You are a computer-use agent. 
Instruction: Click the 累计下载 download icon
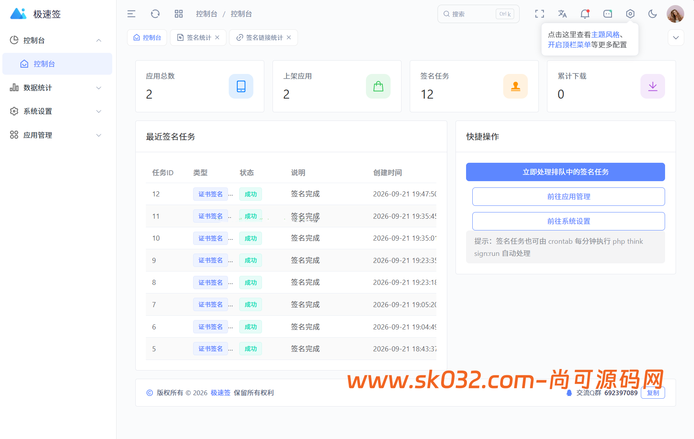coord(653,86)
